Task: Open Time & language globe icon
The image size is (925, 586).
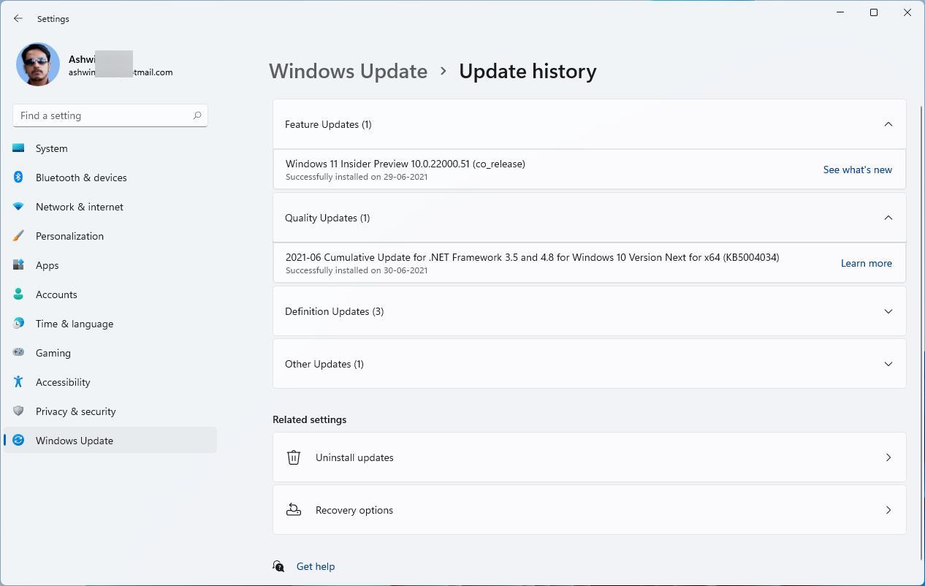Action: [18, 324]
